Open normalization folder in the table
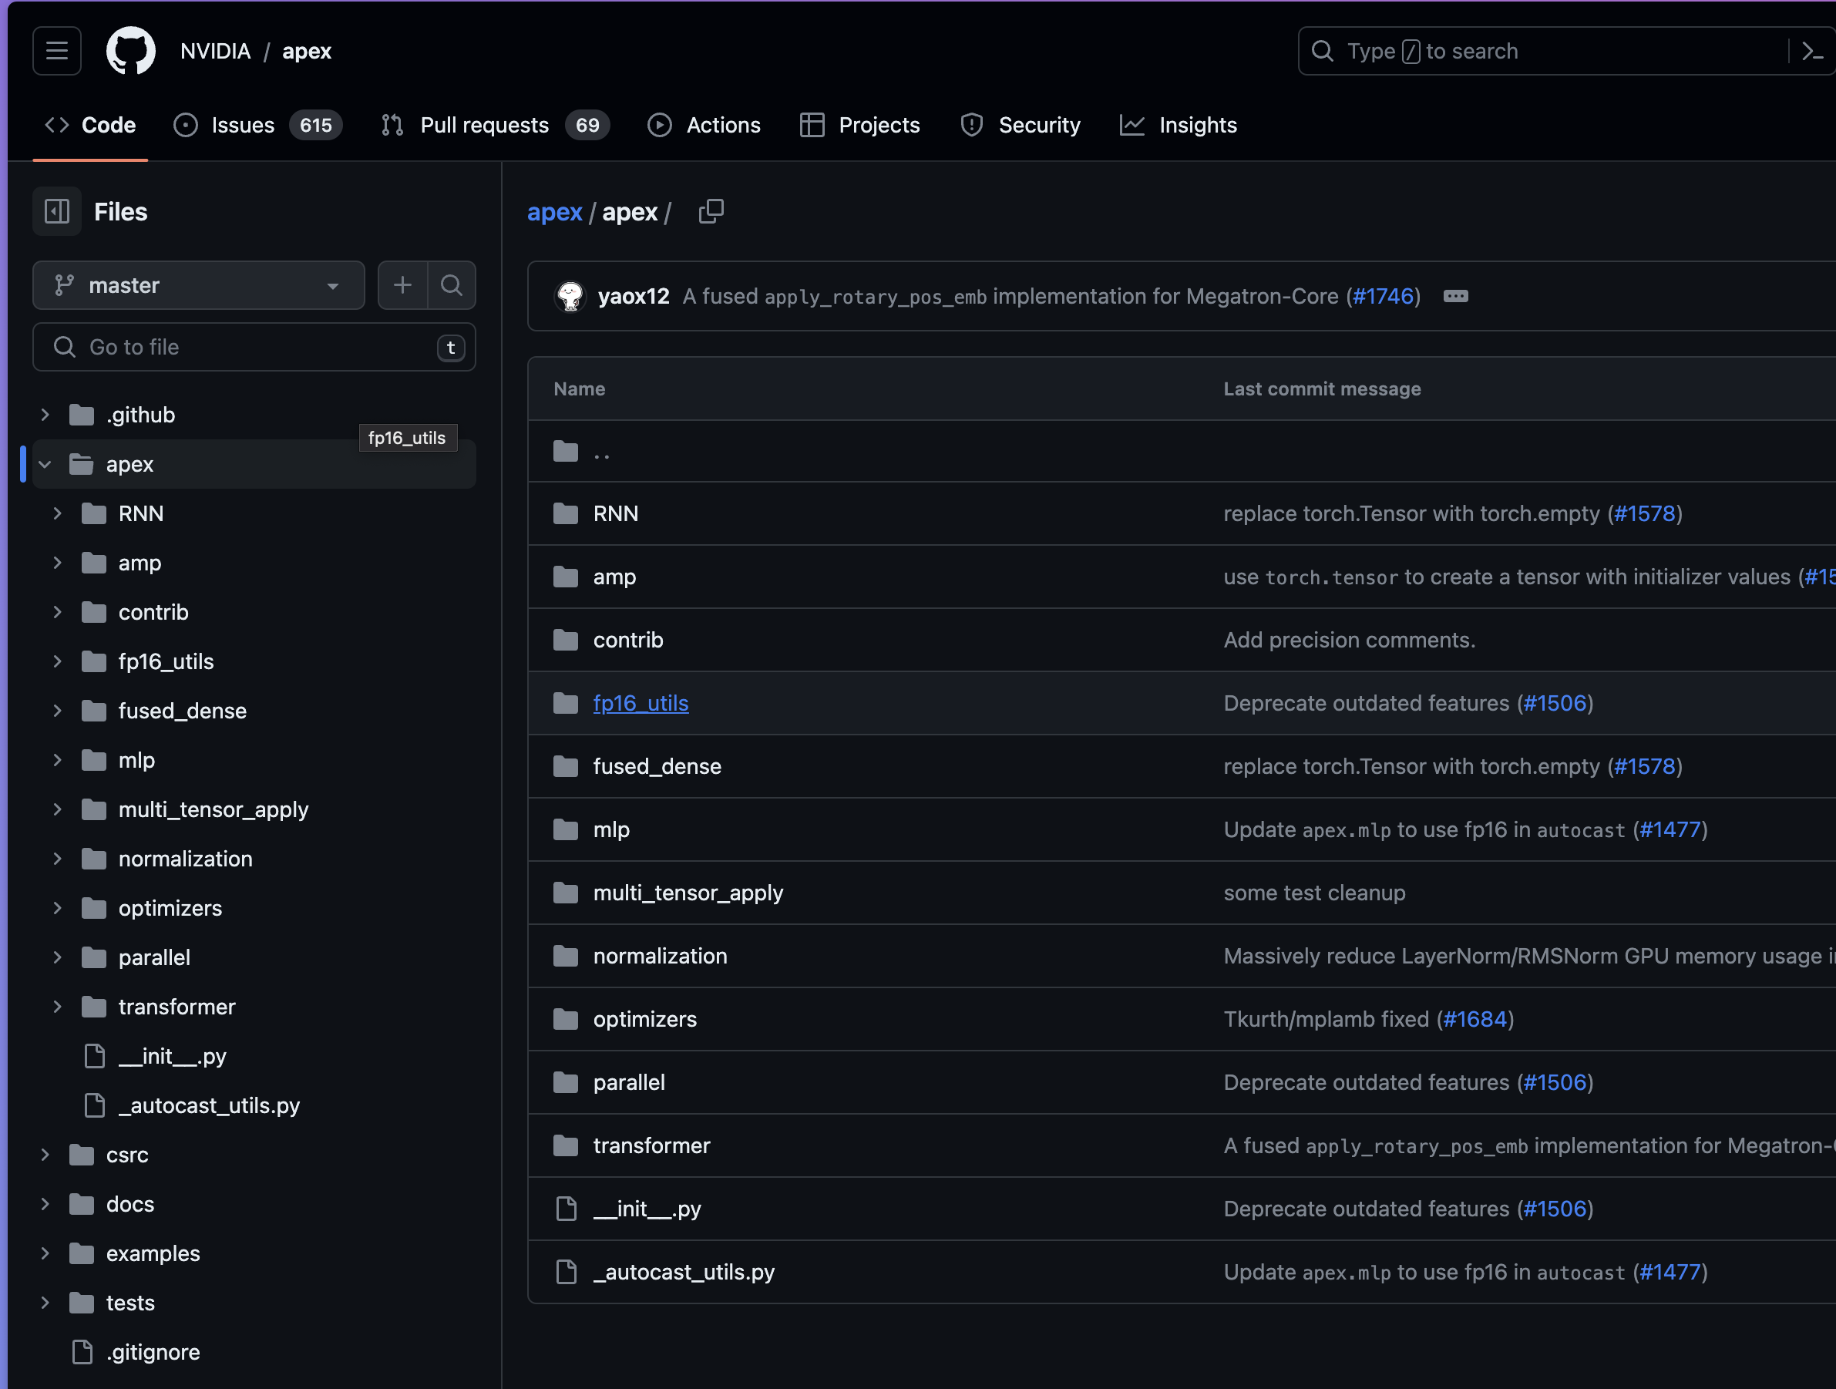This screenshot has width=1836, height=1389. point(660,956)
